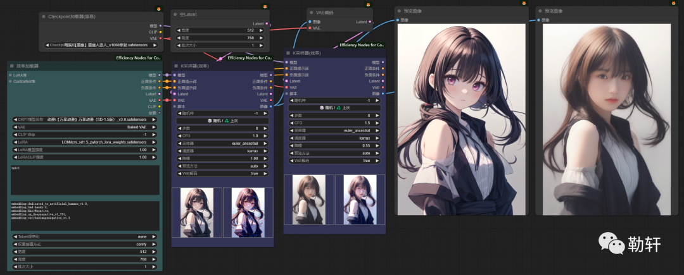Collapse the anime 预览图像 node via title dot

400,11
